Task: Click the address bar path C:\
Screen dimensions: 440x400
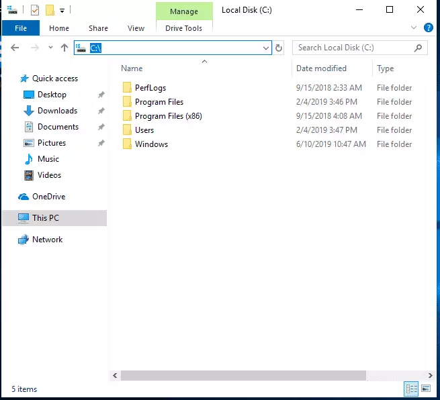Action: point(95,48)
